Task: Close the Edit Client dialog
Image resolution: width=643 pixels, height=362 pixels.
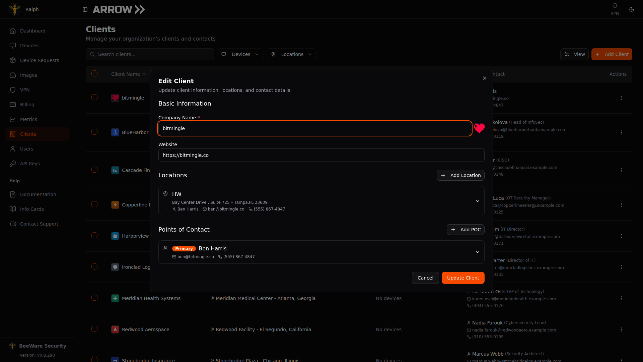Action: (x=484, y=78)
